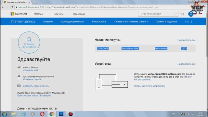Go to the Сведения tab

click(x=48, y=22)
